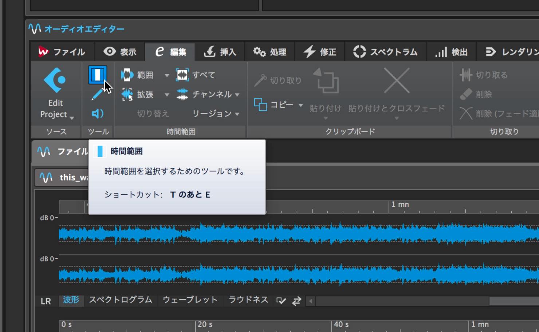
Task: Expand the リージョン dropdown arrow
Action: [237, 114]
